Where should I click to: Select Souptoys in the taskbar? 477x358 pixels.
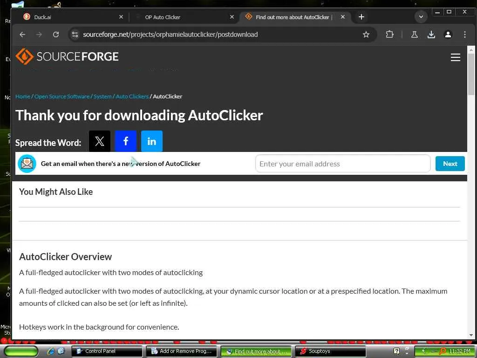click(330, 351)
